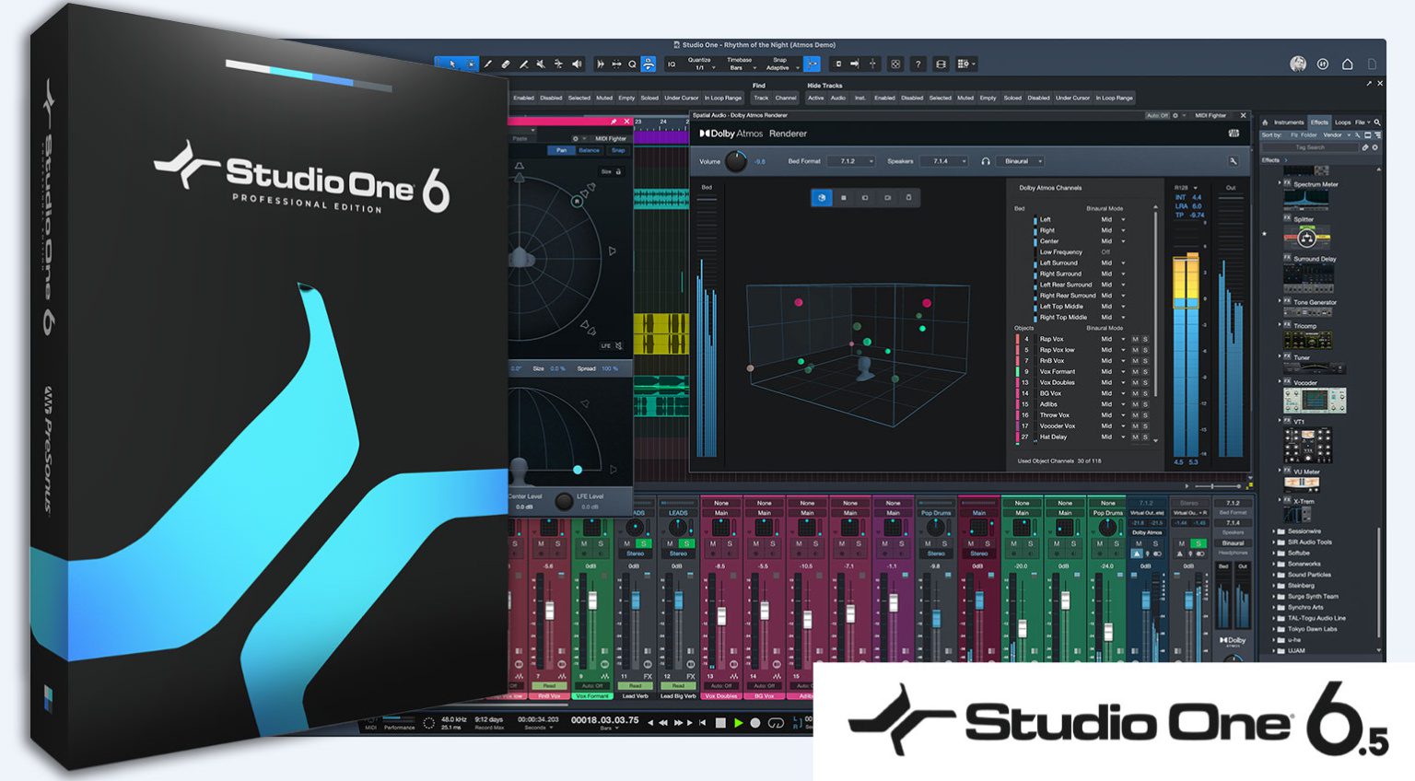Click the headphone icon in the Atmos Renderer
Screen dimensions: 1415x781
point(984,160)
